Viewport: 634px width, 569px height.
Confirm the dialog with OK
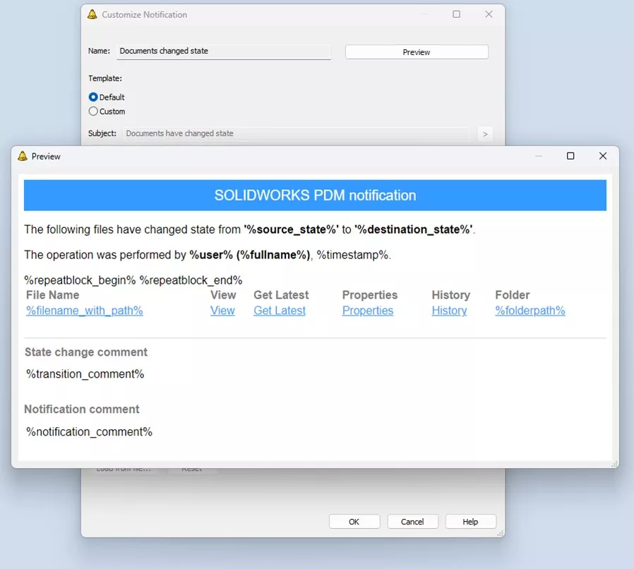pyautogui.click(x=354, y=521)
